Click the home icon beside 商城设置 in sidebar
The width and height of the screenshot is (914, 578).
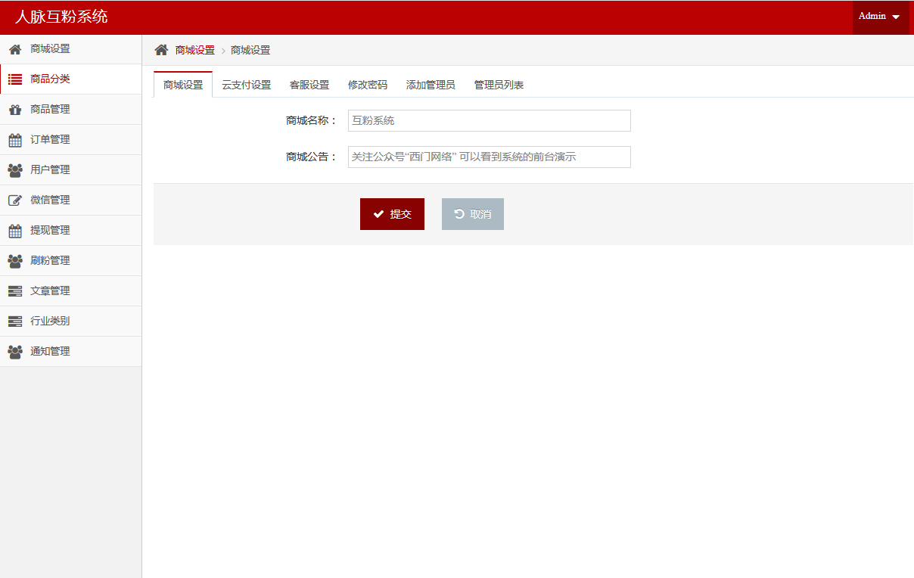click(x=15, y=49)
